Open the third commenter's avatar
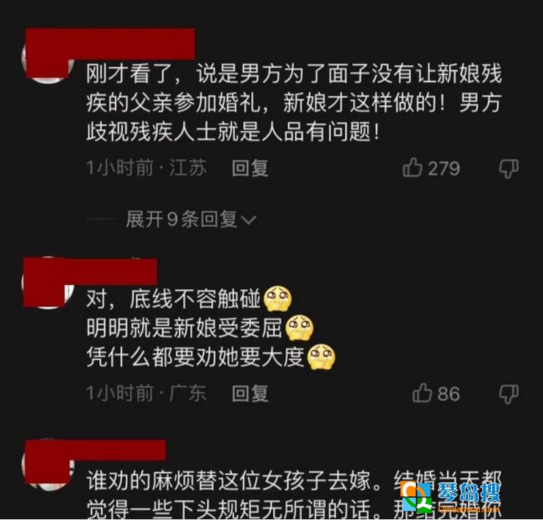The image size is (543, 520). pyautogui.click(x=48, y=465)
